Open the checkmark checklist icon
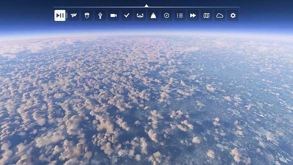 127,15
